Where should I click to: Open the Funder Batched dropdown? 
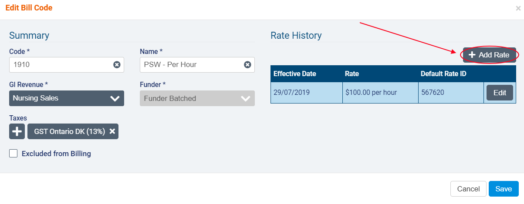point(197,98)
